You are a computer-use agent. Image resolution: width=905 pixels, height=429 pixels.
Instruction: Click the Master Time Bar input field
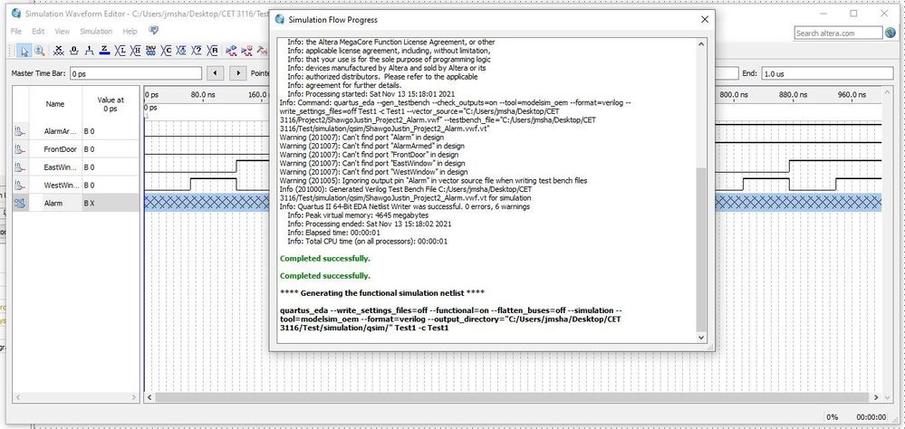[136, 74]
